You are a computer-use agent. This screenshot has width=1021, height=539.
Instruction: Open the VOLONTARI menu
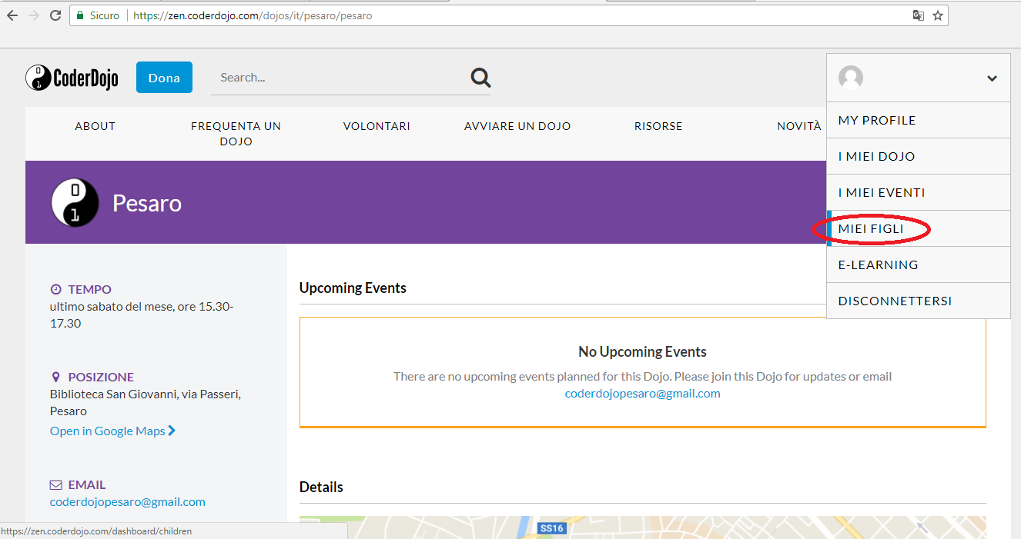377,126
